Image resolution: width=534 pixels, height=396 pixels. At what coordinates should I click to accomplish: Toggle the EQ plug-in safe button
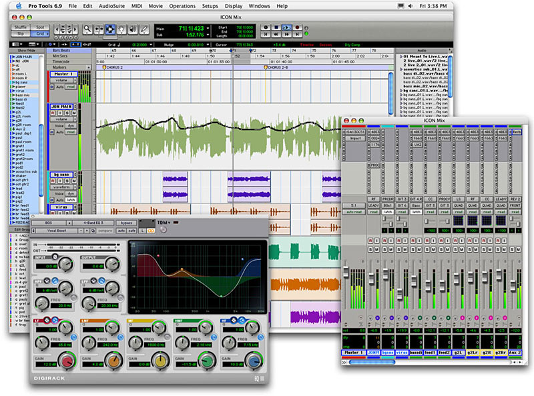coord(131,231)
